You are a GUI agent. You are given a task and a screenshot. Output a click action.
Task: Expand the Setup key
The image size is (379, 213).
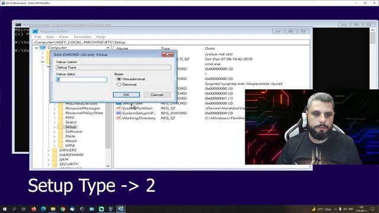click(54, 127)
